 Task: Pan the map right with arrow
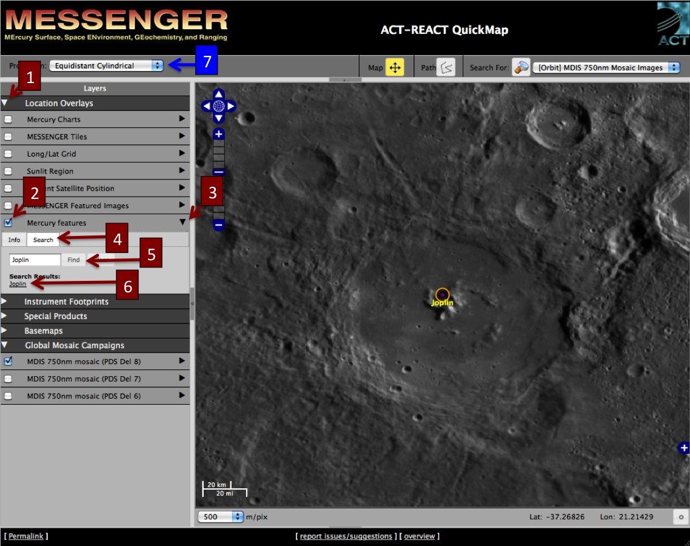coord(231,106)
